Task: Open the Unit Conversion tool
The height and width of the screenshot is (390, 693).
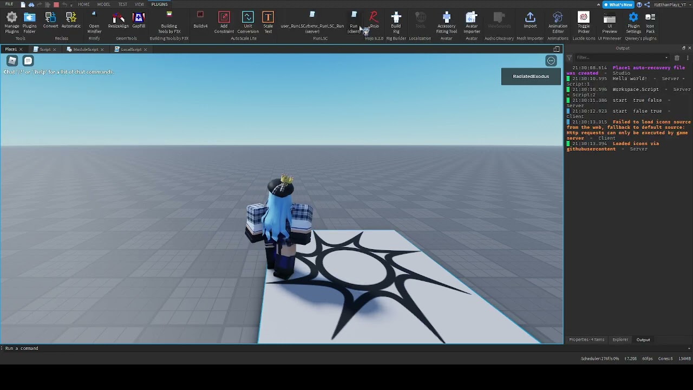Action: click(x=248, y=23)
